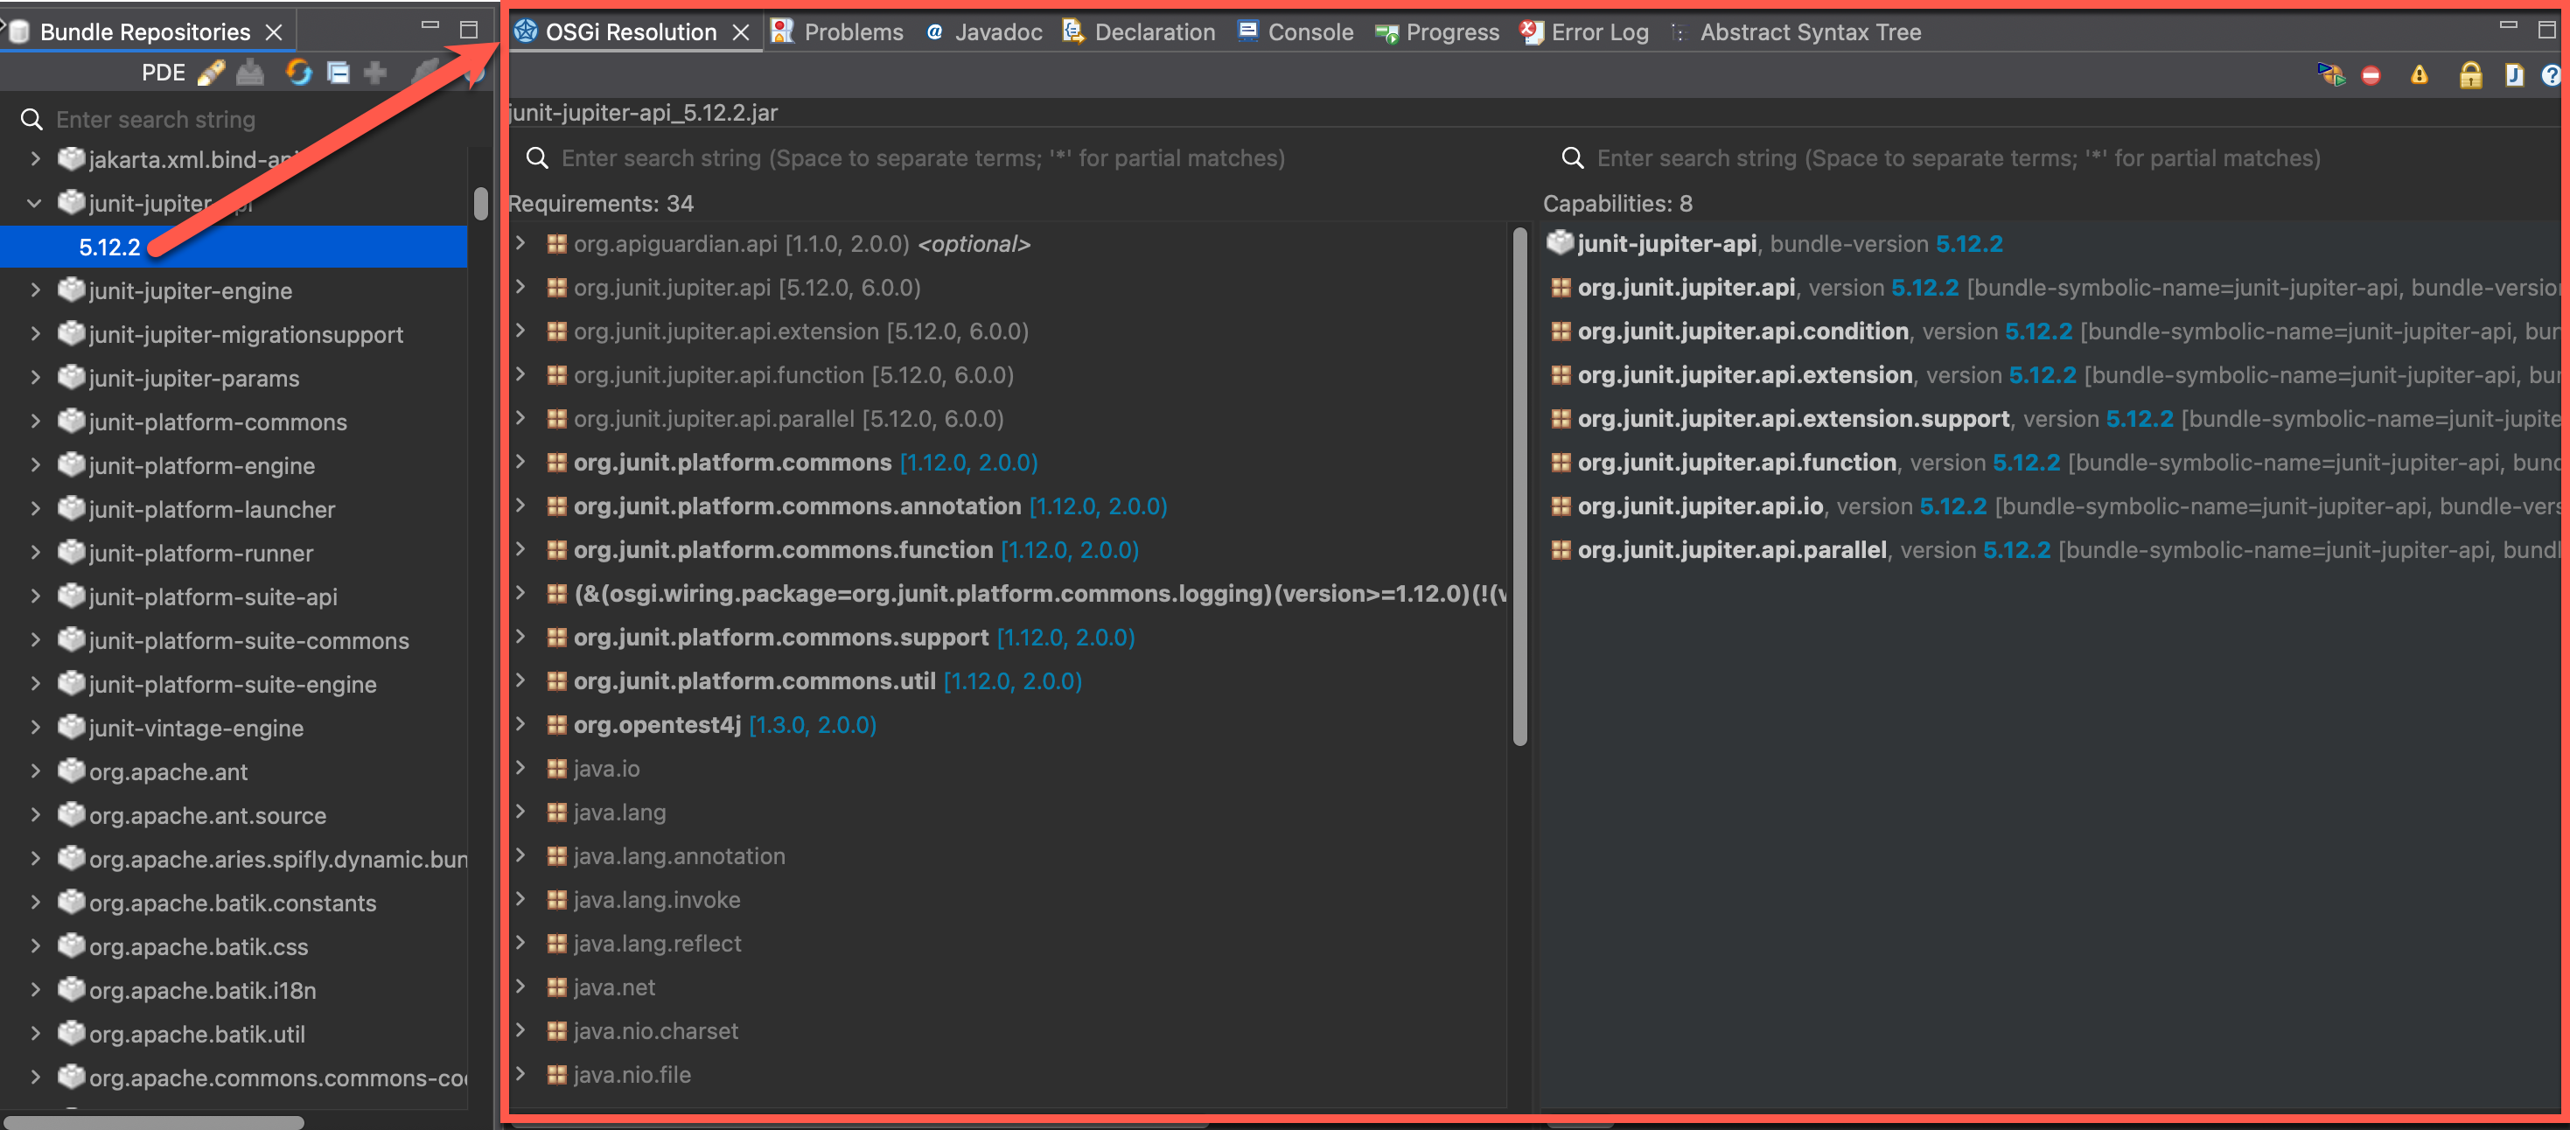Collapse the junit-jupiter-api tree node
The width and height of the screenshot is (2570, 1130).
click(34, 204)
